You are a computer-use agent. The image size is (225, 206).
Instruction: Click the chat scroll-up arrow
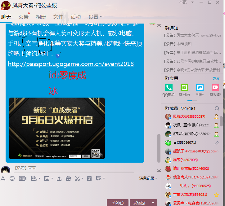(159, 26)
